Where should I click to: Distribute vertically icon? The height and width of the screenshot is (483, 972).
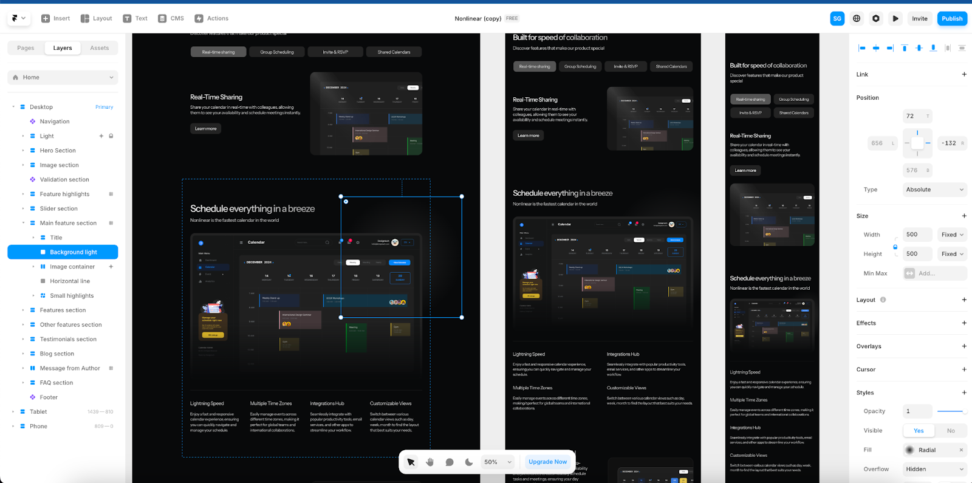(x=962, y=48)
